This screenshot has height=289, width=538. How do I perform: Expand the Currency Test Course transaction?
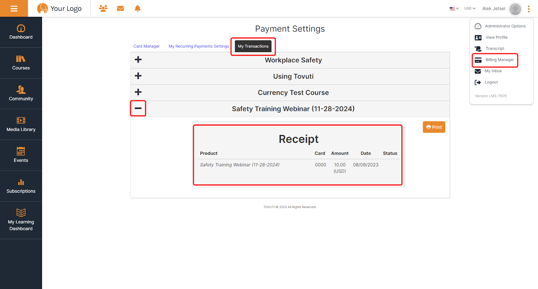point(138,92)
